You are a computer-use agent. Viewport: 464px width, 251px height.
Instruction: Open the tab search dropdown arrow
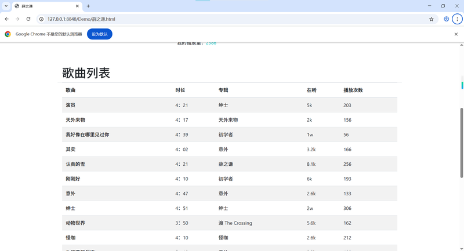click(6, 6)
